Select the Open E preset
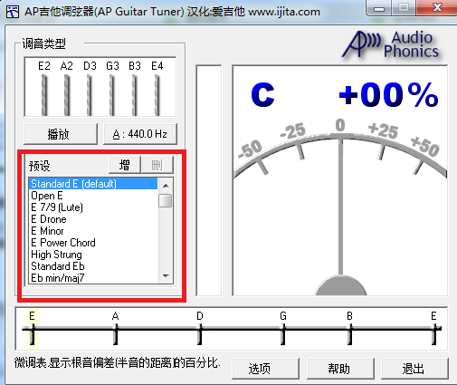The image size is (457, 385). [x=93, y=196]
